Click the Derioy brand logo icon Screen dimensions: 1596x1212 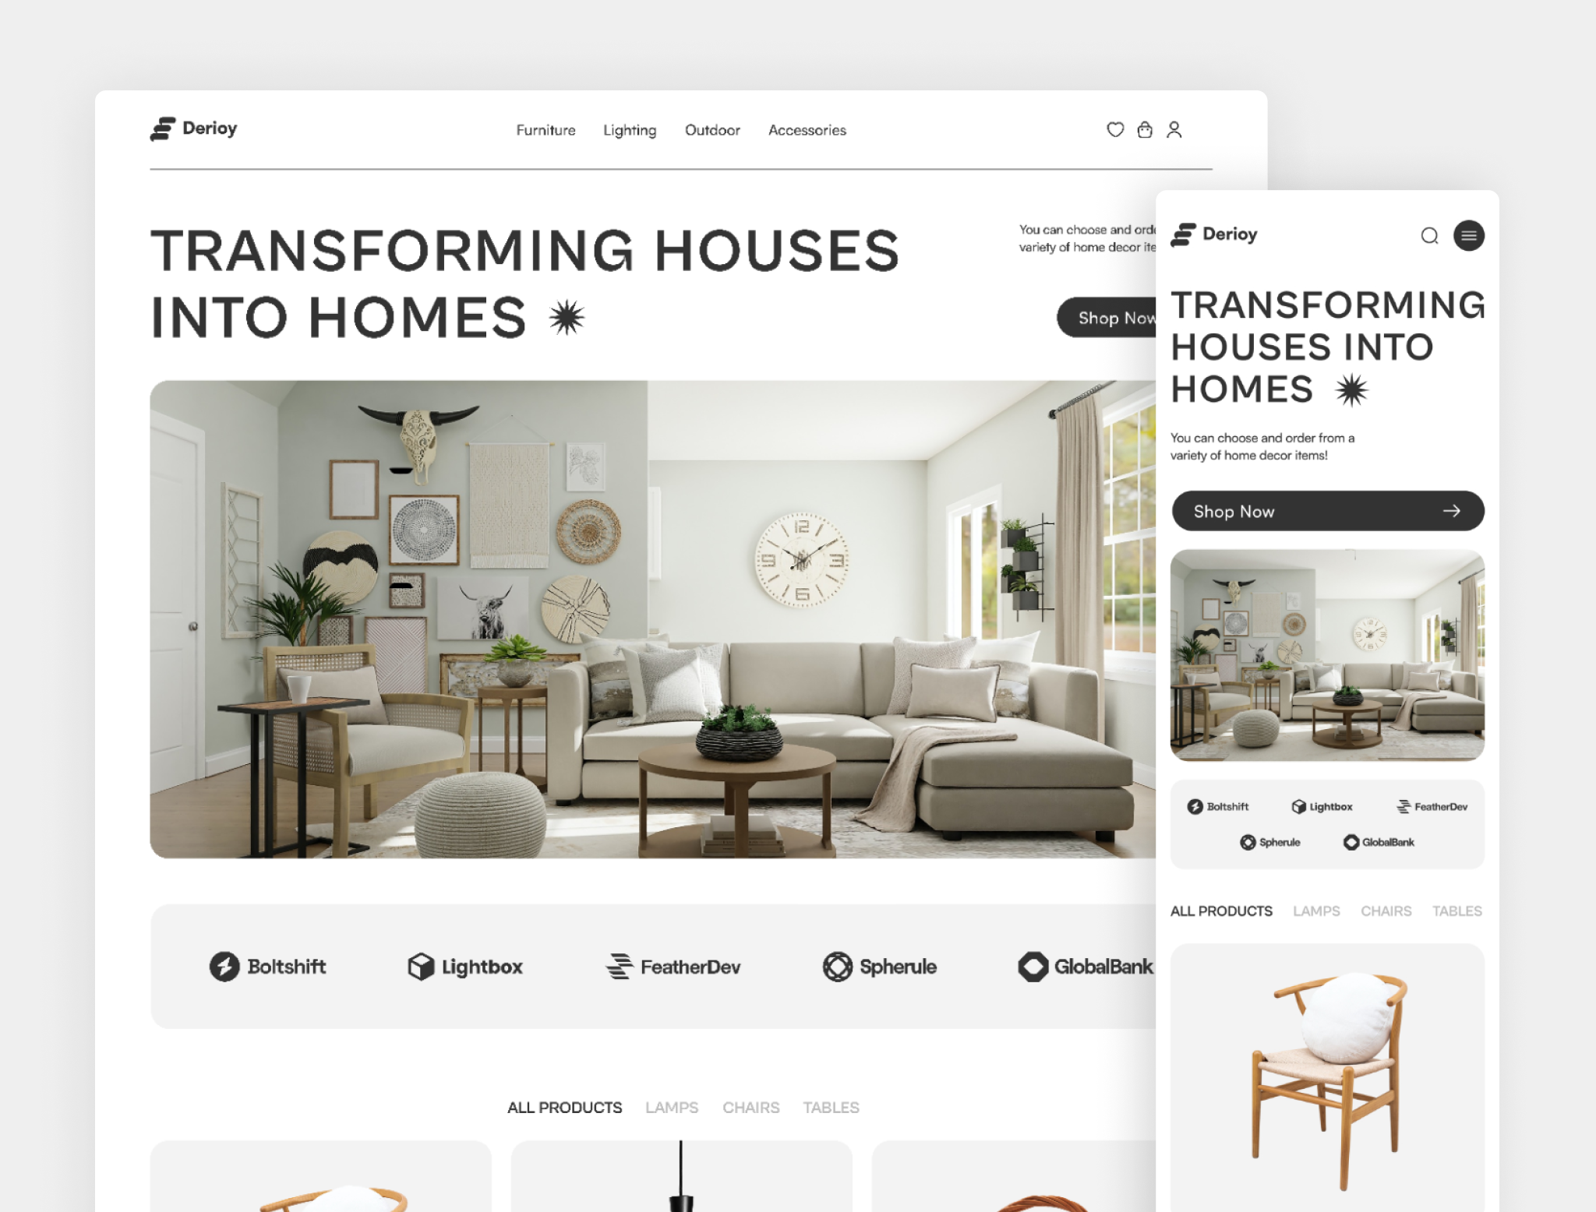pos(163,127)
